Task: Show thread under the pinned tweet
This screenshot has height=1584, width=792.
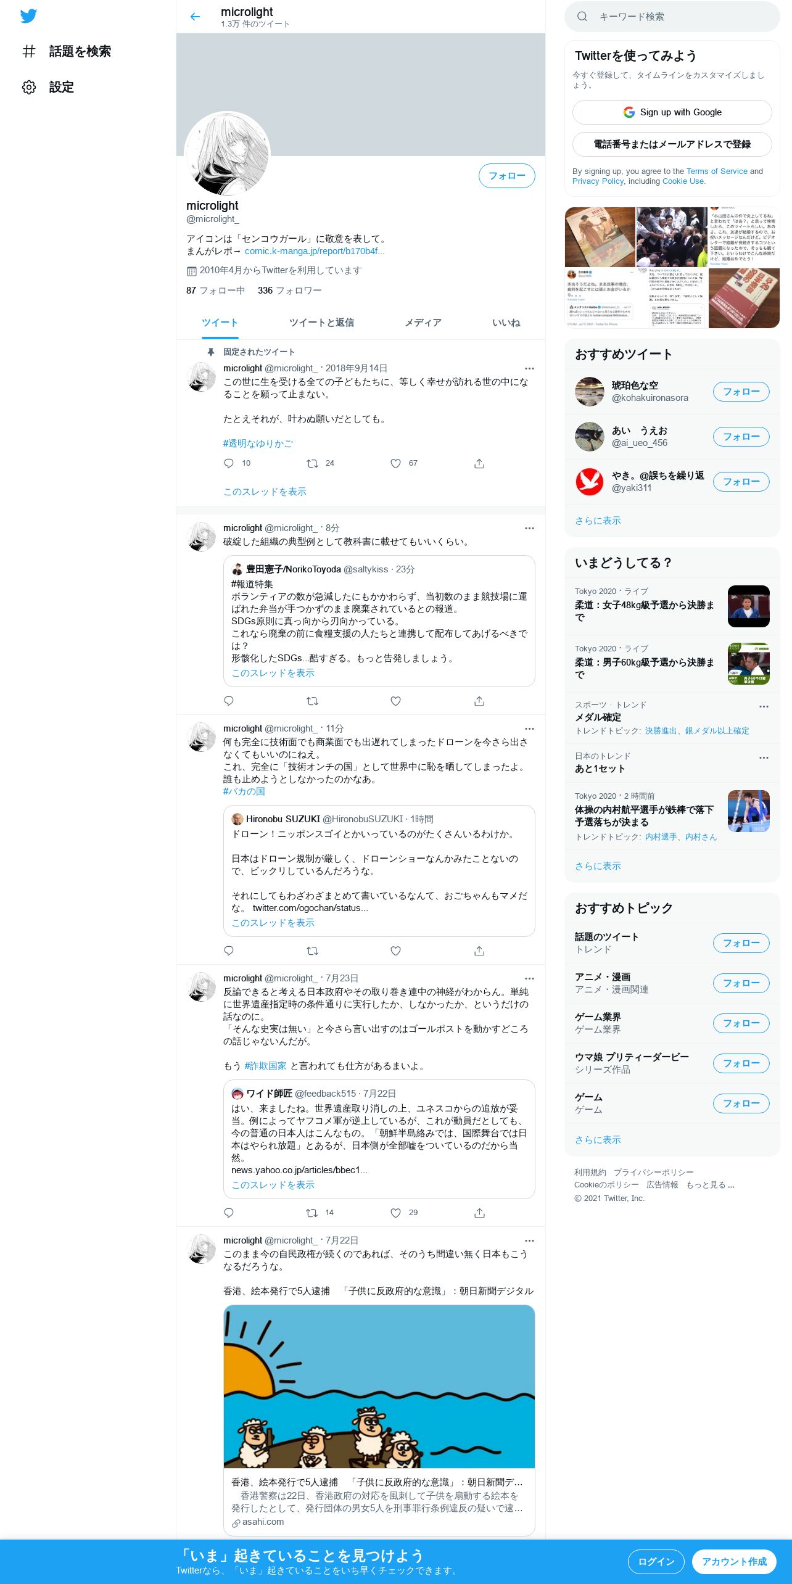Action: (265, 492)
